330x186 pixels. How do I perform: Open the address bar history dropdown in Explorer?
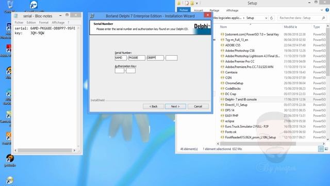(266, 18)
